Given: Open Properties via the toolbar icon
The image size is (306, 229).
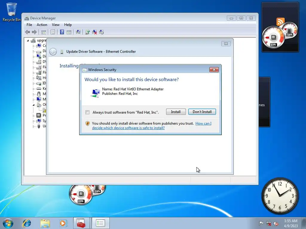Looking at the screenshot, I should [x=53, y=32].
